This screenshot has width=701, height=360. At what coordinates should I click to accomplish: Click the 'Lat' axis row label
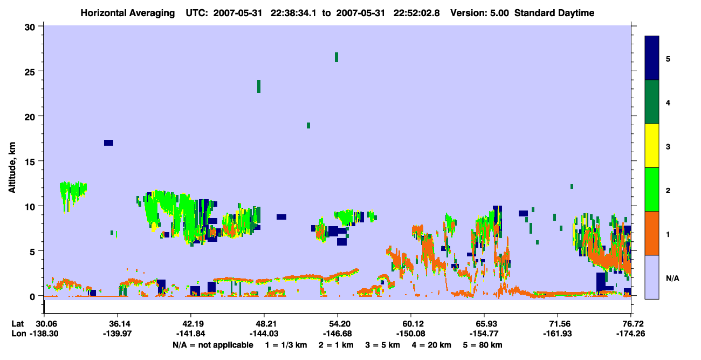pyautogui.click(x=17, y=324)
